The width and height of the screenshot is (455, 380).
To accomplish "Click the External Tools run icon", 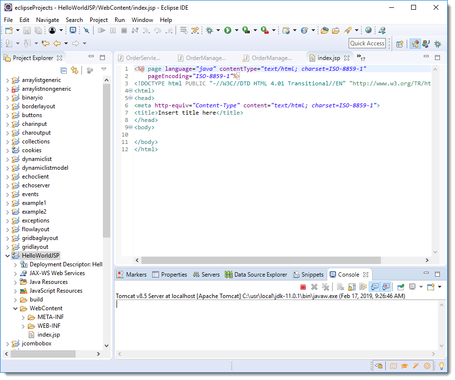I will pos(265,30).
